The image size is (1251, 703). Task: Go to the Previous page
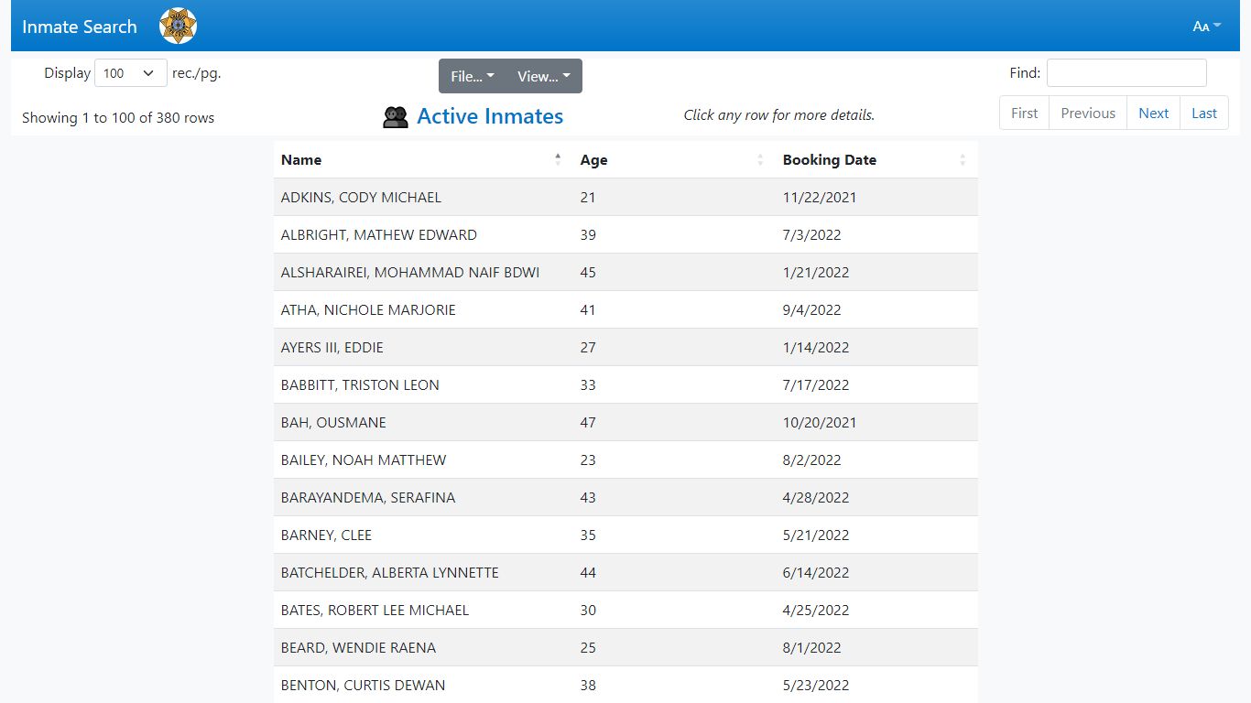pos(1088,113)
